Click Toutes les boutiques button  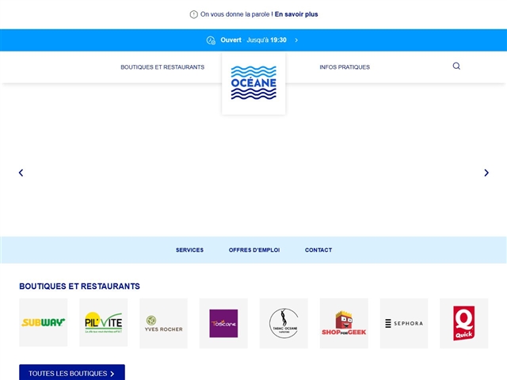[x=72, y=373]
